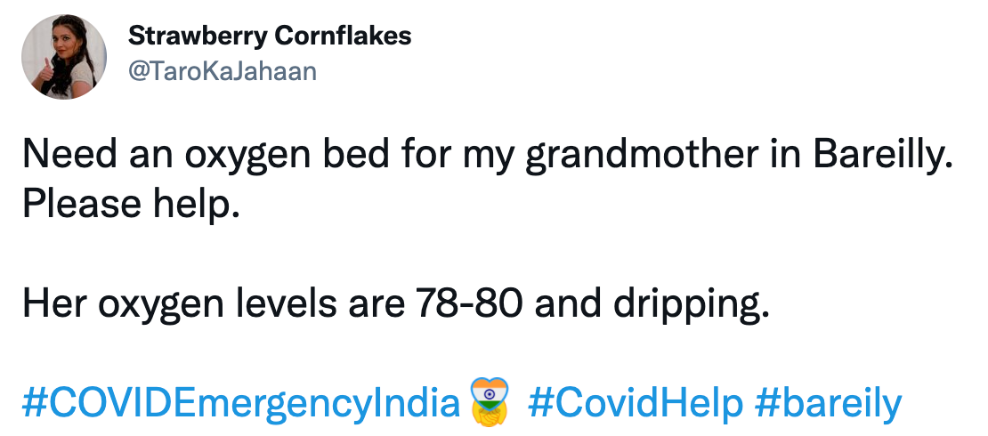Click the "Please help." text
The image size is (988, 436).
(131, 204)
